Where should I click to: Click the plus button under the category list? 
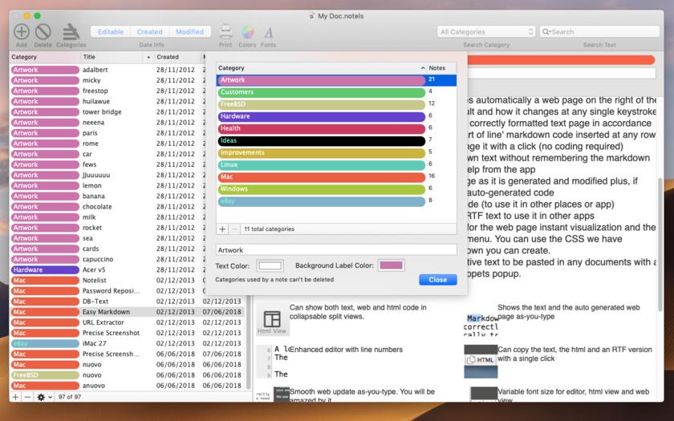click(223, 229)
